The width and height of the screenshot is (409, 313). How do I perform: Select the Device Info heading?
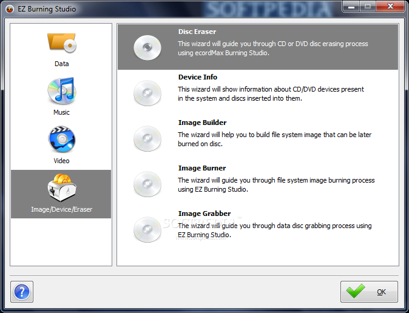(198, 77)
